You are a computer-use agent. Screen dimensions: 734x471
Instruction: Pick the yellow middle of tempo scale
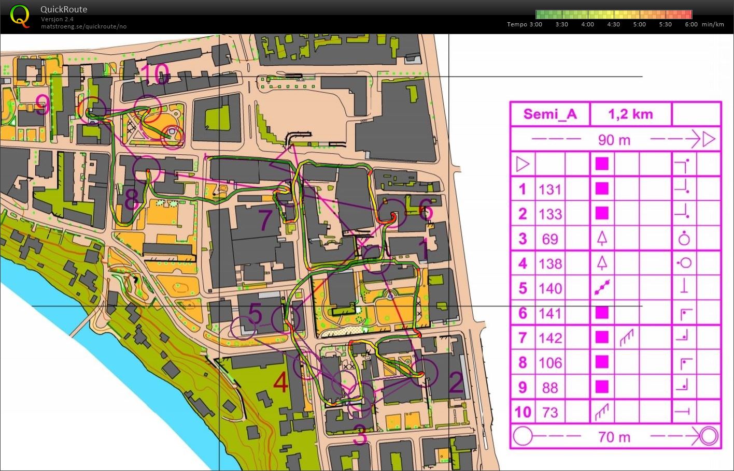point(614,14)
